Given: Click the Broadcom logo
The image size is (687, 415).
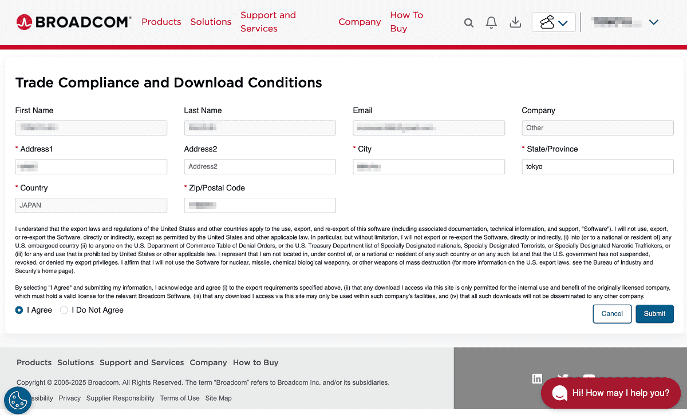Looking at the screenshot, I should [74, 22].
